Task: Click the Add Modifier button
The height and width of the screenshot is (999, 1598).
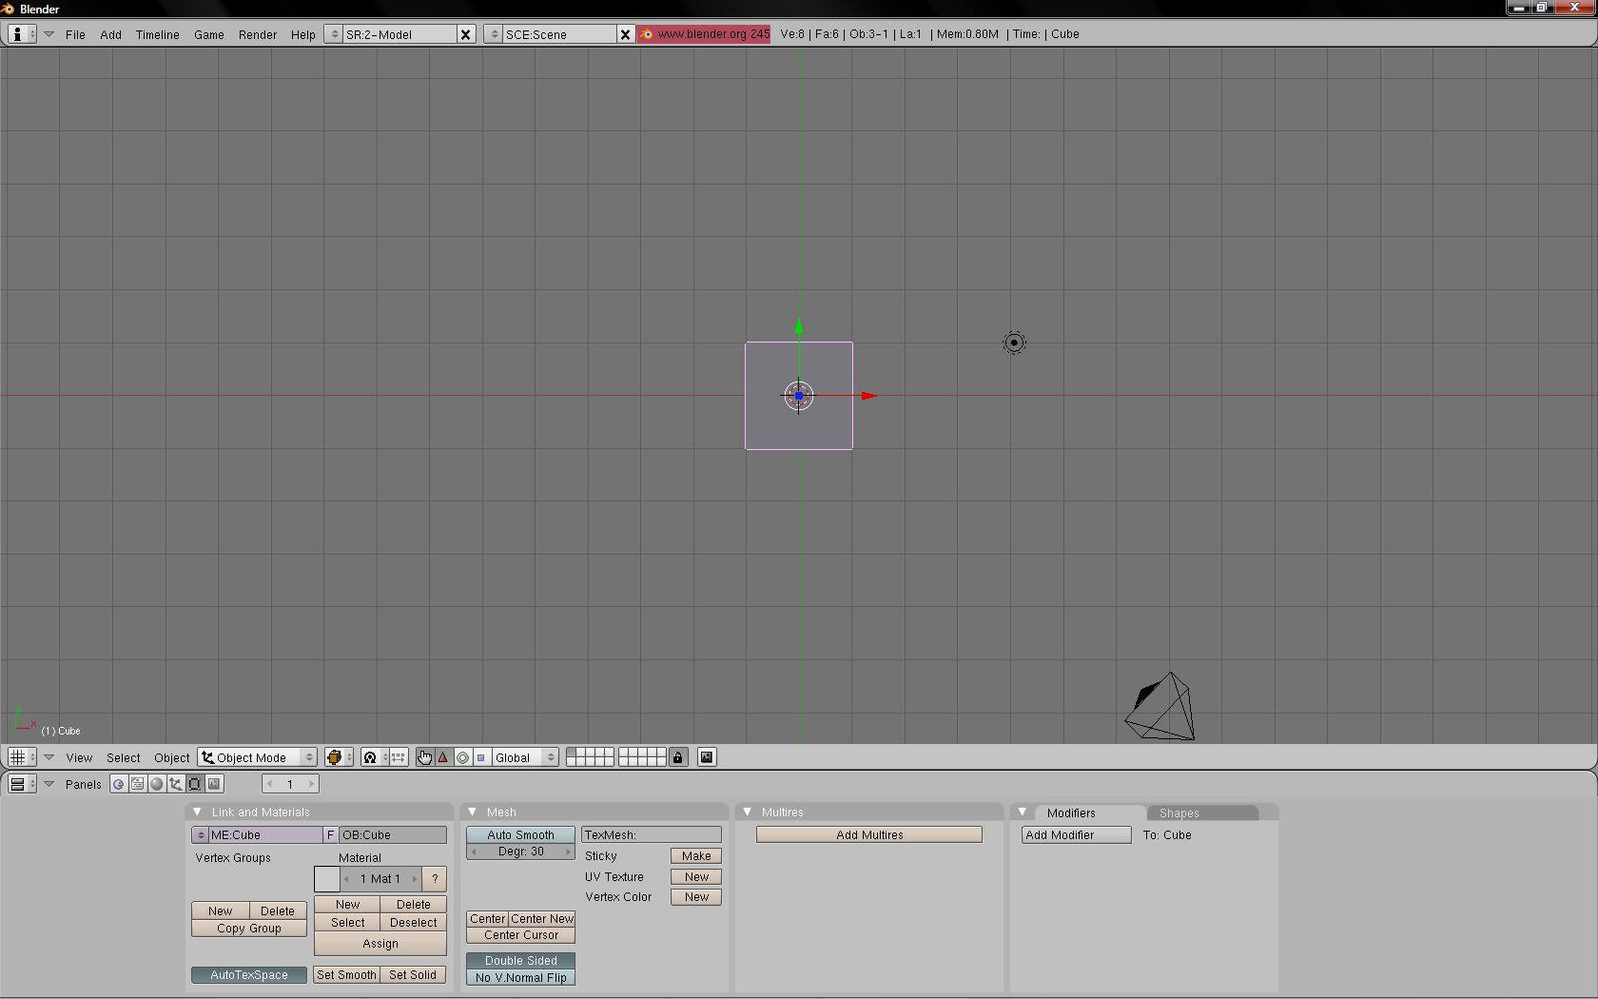Action: (x=1076, y=834)
